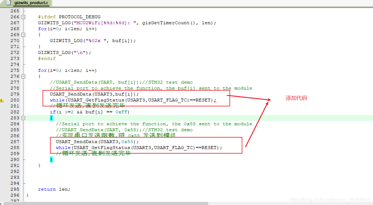This screenshot has height=205, width=373.
Task: Click the Chinese comment on line 289
Action: coord(93,154)
